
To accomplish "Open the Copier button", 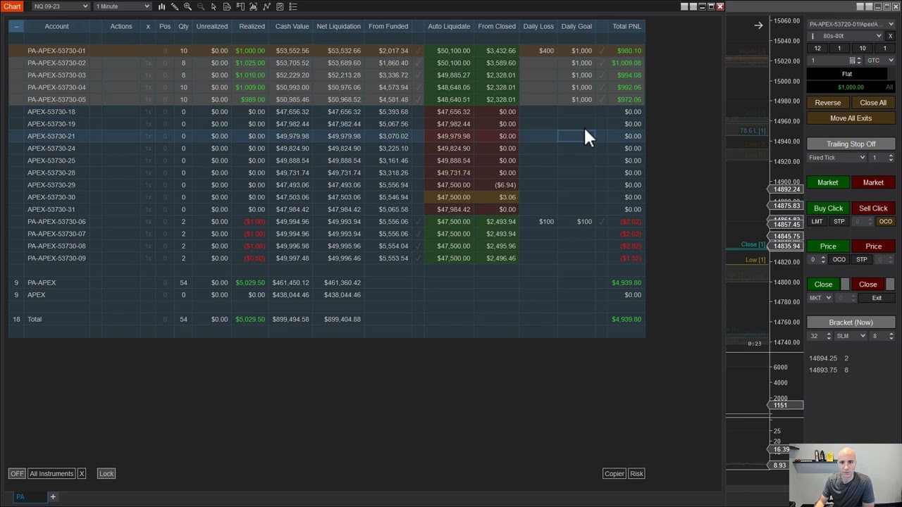I will coord(614,474).
